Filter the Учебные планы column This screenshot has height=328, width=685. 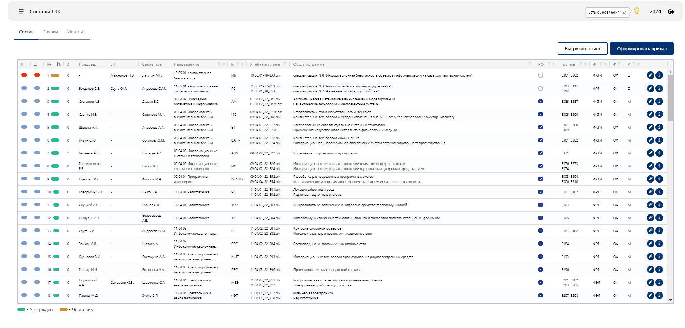285,64
